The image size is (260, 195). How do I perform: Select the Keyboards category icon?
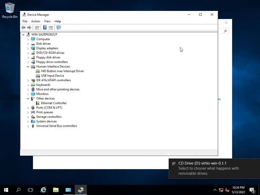[x=33, y=85]
